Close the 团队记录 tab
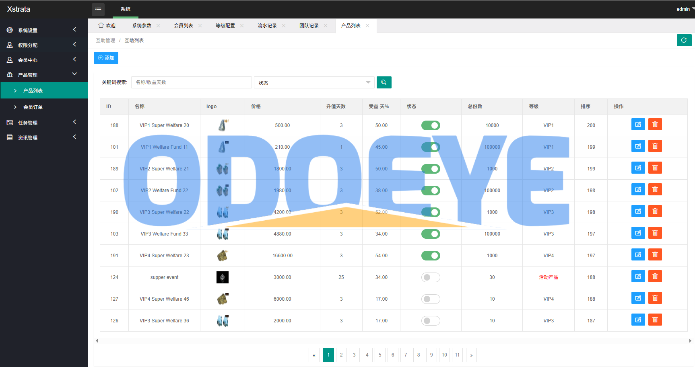This screenshot has height=367, width=695. click(326, 26)
